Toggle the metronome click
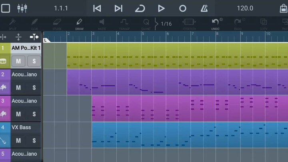 [x=204, y=8]
